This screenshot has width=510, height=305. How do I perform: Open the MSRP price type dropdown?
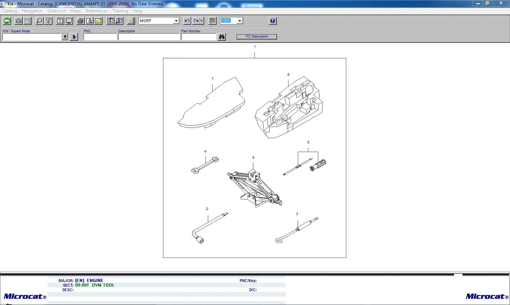[176, 21]
